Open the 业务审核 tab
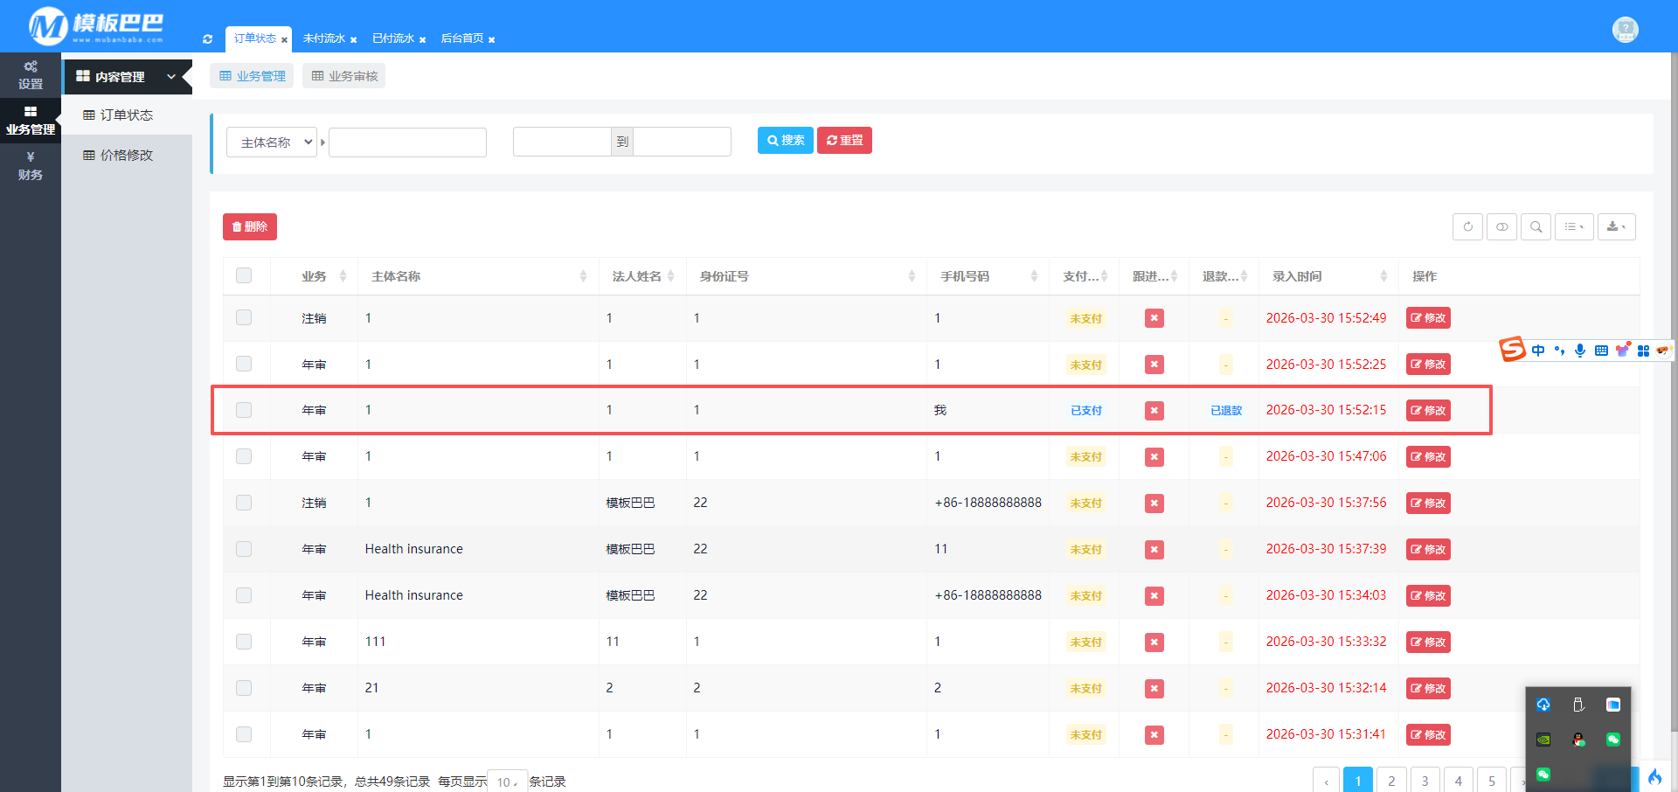 click(344, 76)
